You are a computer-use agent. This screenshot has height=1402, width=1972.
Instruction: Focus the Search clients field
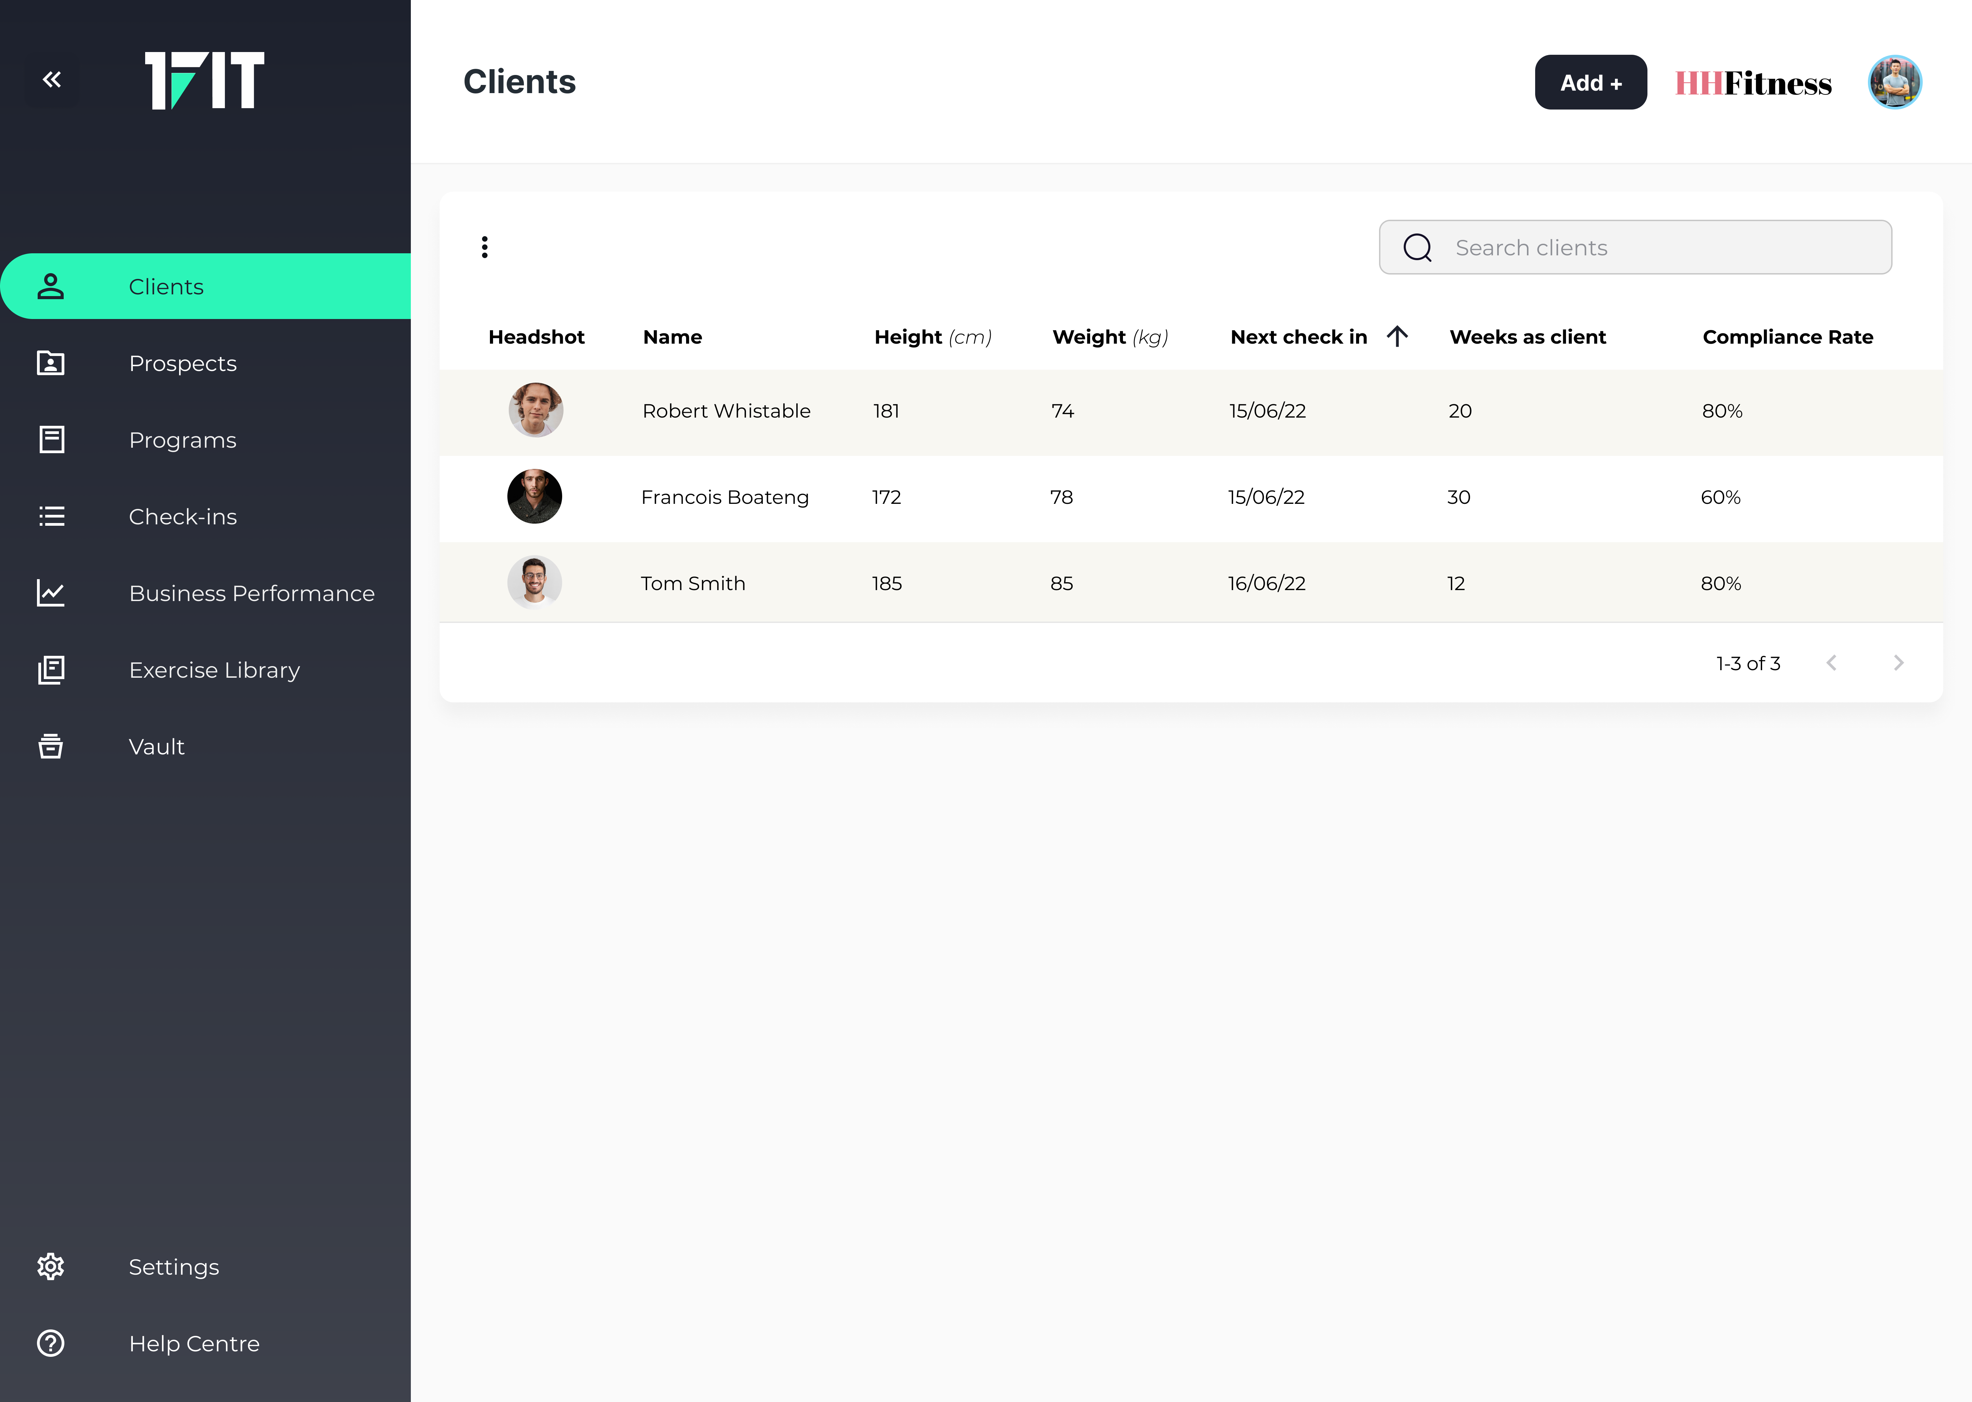[x=1635, y=247]
